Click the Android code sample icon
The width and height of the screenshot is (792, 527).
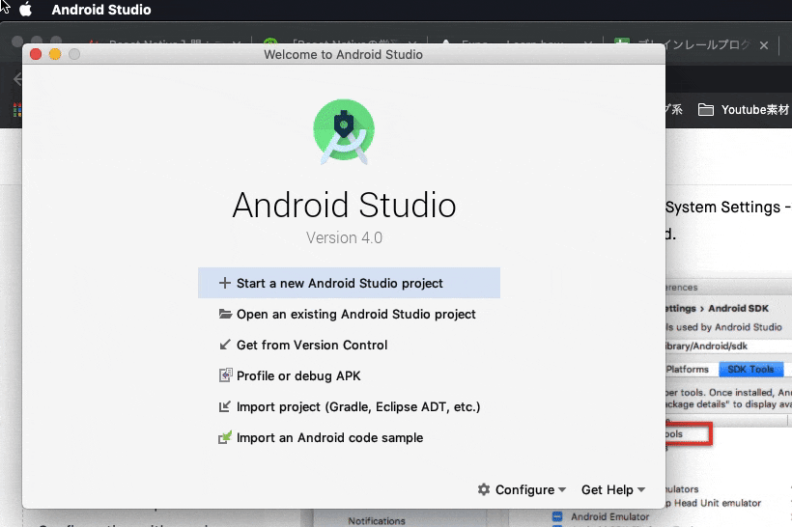pos(225,436)
